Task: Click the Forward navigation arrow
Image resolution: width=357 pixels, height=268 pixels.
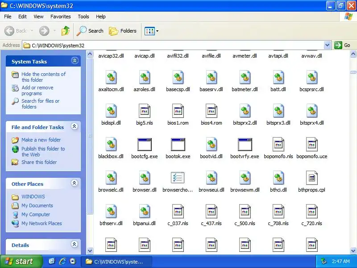Action: (x=44, y=31)
